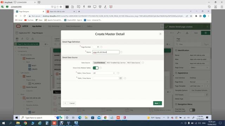The image size is (225, 126).
Task: Open the Team Development menu
Action: [x=74, y=26]
